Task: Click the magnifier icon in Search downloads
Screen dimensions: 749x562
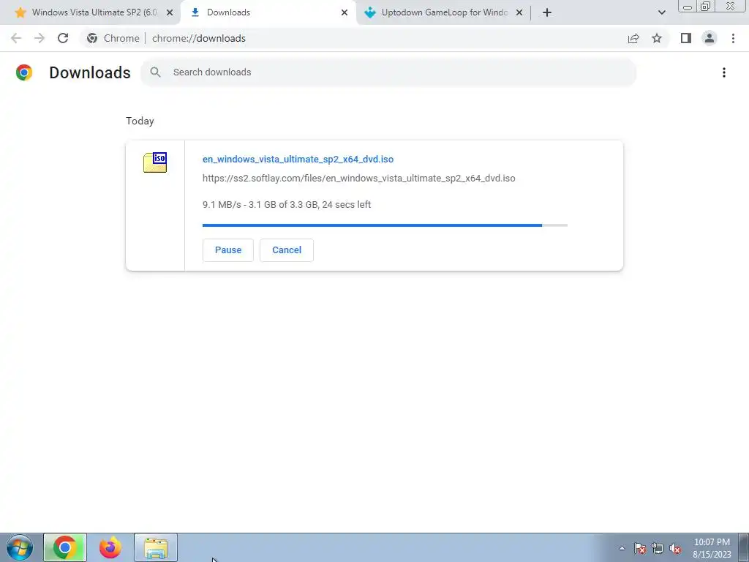Action: coord(155,72)
